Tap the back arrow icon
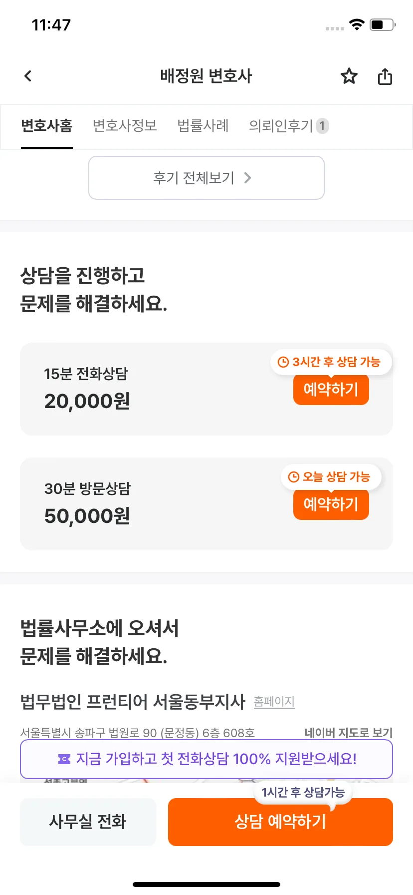This screenshot has width=413, height=895. [x=28, y=76]
